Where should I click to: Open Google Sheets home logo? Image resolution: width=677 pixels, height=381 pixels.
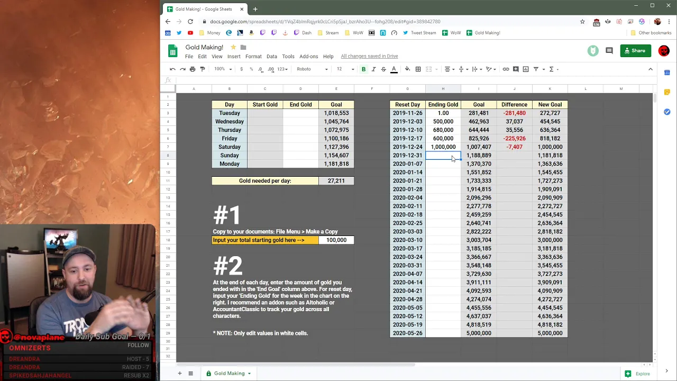pos(173,51)
